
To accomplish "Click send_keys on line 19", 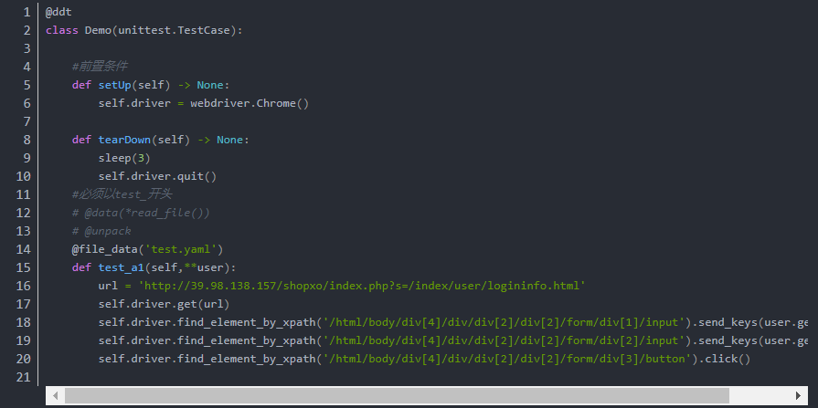I will pyautogui.click(x=728, y=340).
